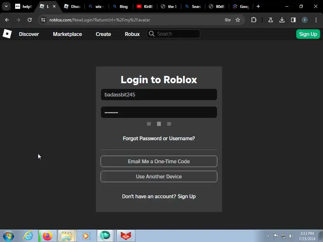The width and height of the screenshot is (323, 242).
Task: Reload the page with refresh icon
Action: coord(30,20)
